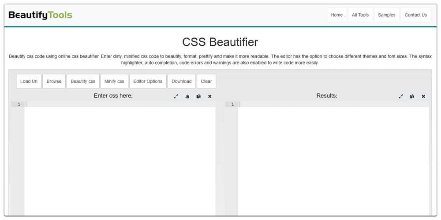Screen dimensions: 441x220
Task: Open the Home page
Action: tap(336, 15)
